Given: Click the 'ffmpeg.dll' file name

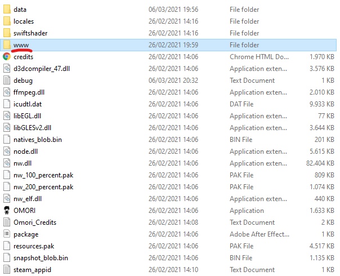Looking at the screenshot, I should (x=29, y=92).
